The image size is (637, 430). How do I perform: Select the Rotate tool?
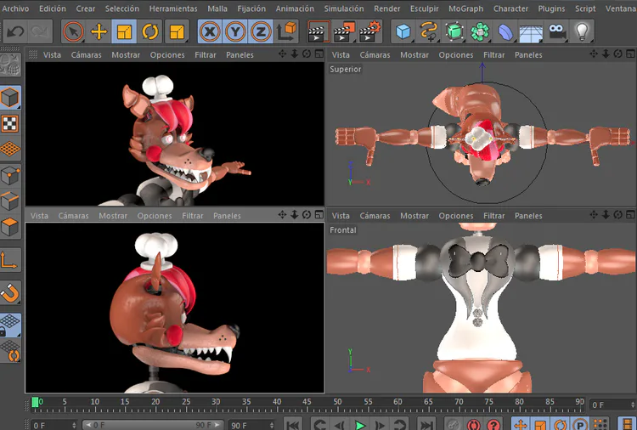point(149,31)
